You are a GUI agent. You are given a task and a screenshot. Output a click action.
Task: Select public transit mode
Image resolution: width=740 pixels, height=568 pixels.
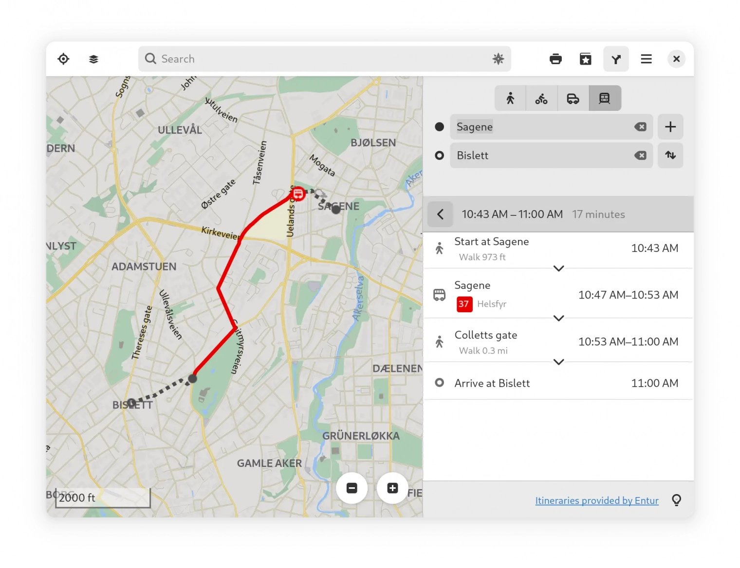point(605,98)
